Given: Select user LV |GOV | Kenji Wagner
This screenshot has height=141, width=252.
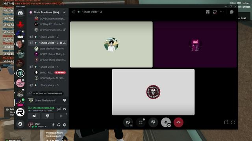Looking at the screenshot, I should point(50,60).
